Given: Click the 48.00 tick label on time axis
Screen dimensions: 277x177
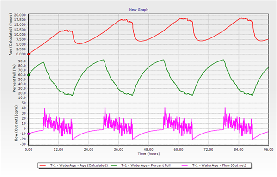Looking at the screenshot, I should point(148,150).
